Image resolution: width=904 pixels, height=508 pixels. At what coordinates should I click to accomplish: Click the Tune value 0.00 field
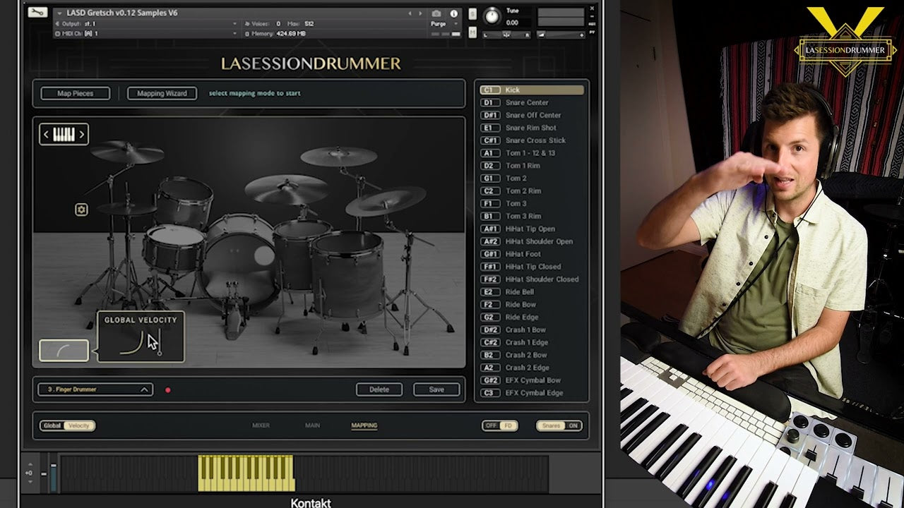pyautogui.click(x=512, y=23)
